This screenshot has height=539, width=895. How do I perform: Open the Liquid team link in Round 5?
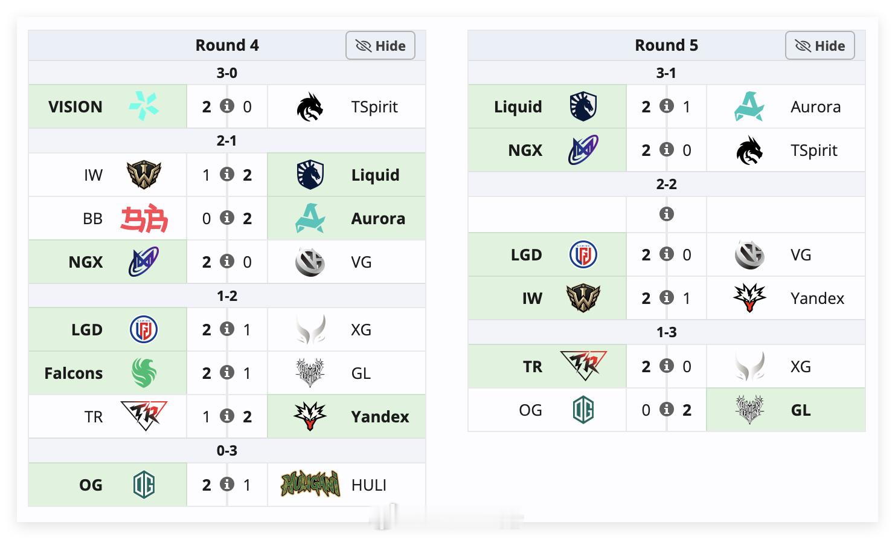(518, 107)
